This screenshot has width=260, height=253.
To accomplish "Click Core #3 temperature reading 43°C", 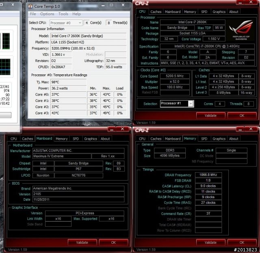I will click(x=68, y=113).
